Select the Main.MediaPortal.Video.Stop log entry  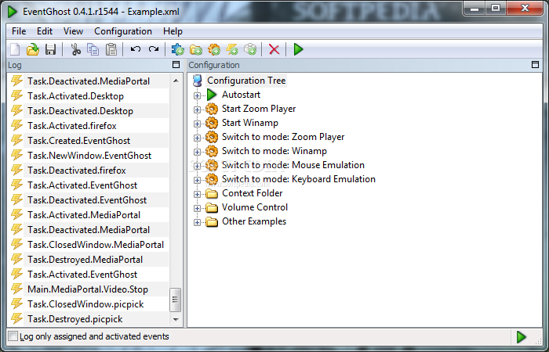88,289
